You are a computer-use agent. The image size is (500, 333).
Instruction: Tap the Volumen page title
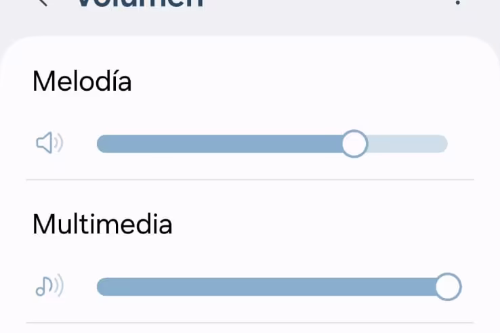click(x=140, y=3)
